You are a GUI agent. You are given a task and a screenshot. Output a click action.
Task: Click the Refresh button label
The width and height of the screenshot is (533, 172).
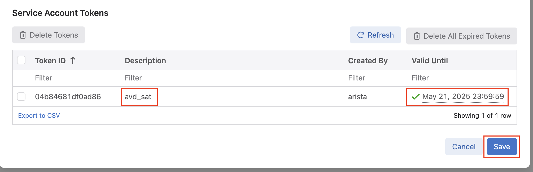pyautogui.click(x=381, y=35)
